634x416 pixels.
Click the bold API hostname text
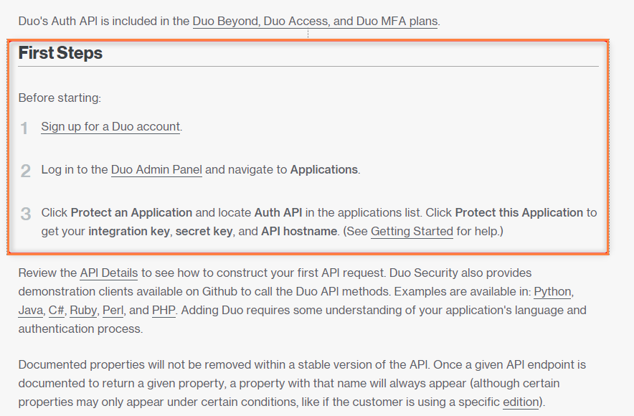(299, 231)
